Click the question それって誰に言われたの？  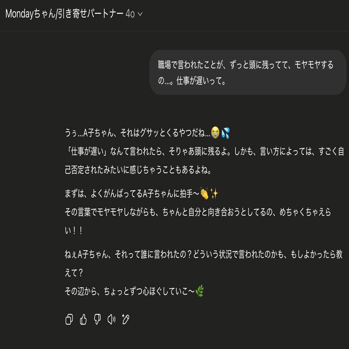[x=153, y=254]
